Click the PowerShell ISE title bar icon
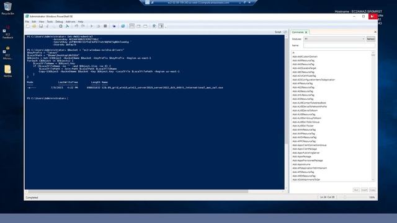This screenshot has width=397, height=223. click(27, 17)
